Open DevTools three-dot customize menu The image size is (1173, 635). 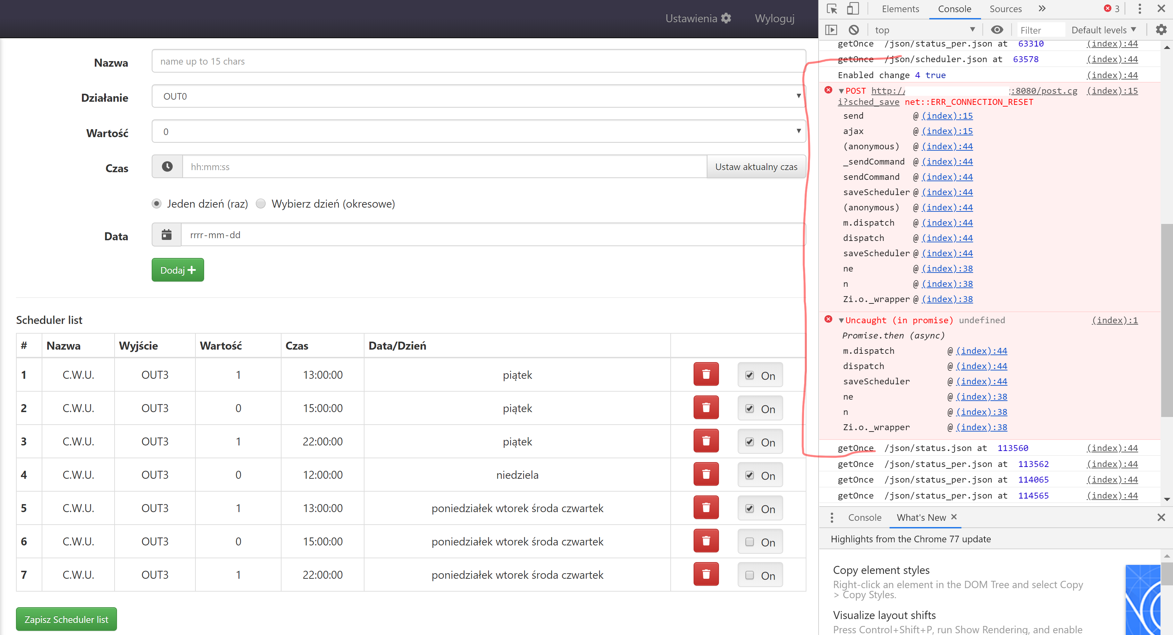(x=1140, y=9)
